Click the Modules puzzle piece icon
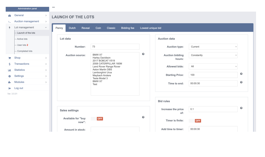 (10, 82)
